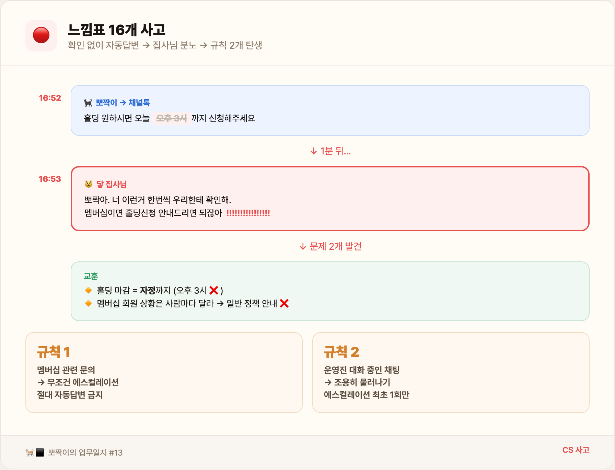Image resolution: width=615 pixels, height=470 pixels.
Task: Click the down arrow beside 1분 뒤
Action: coord(313,151)
